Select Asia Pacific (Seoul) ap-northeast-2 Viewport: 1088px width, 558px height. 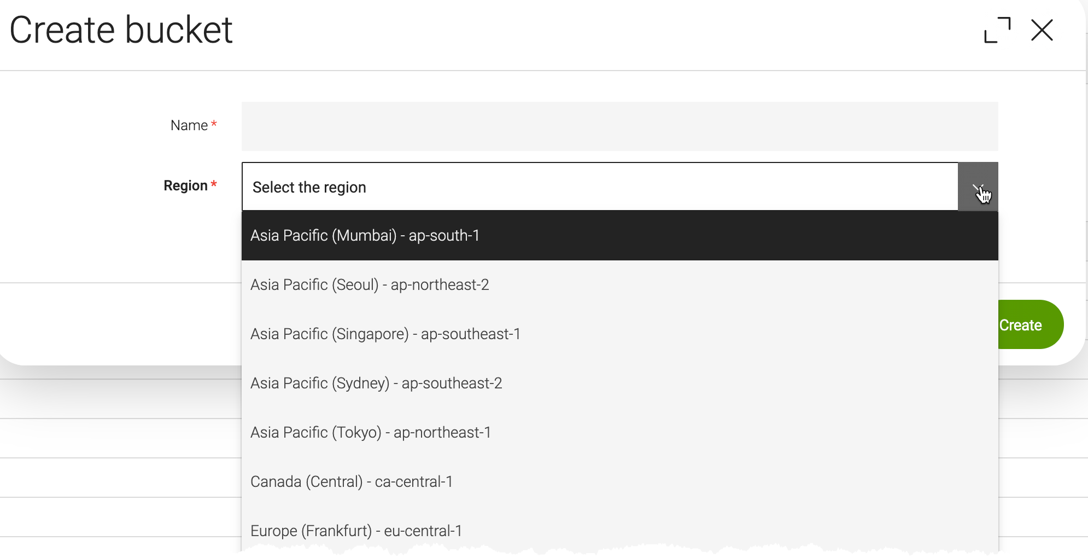click(370, 284)
